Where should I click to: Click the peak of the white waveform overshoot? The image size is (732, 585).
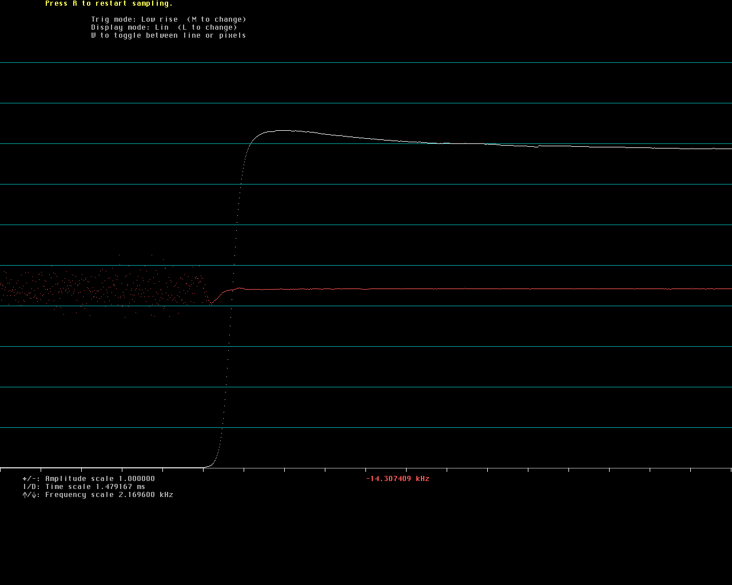(x=283, y=131)
